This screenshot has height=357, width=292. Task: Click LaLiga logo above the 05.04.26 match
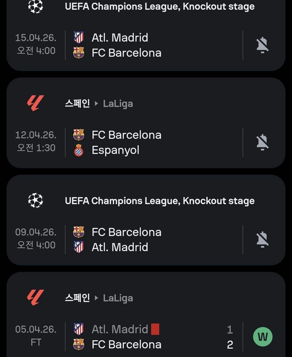[x=35, y=298]
